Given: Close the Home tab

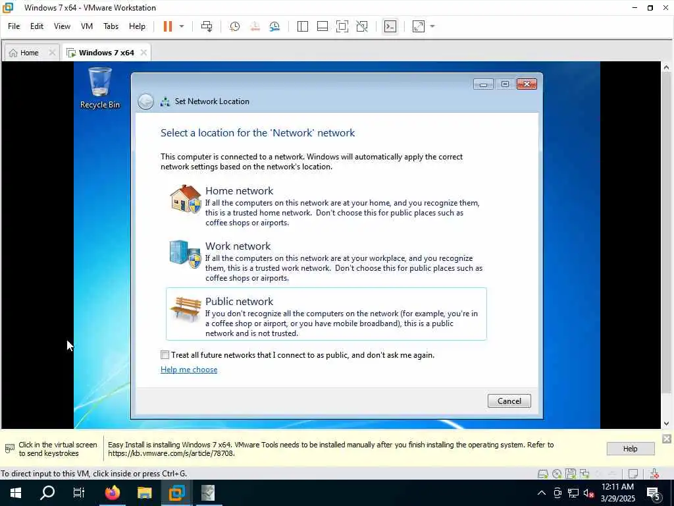Looking at the screenshot, I should [x=52, y=53].
